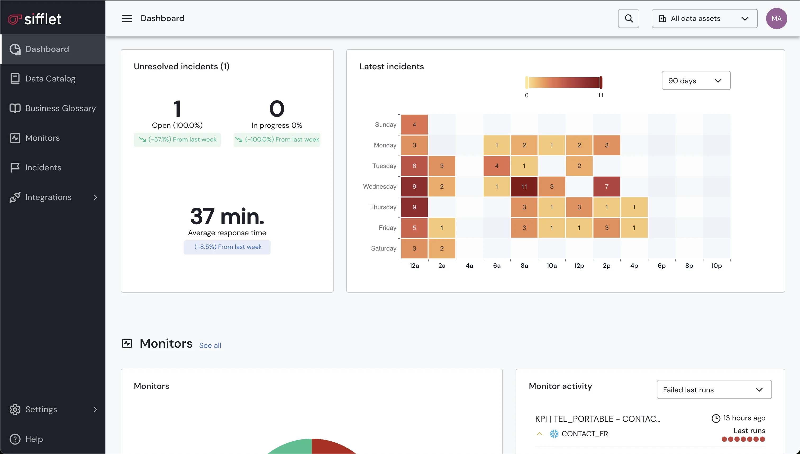Click the 8a hour axis label
Viewport: 800px width, 454px height.
(524, 266)
